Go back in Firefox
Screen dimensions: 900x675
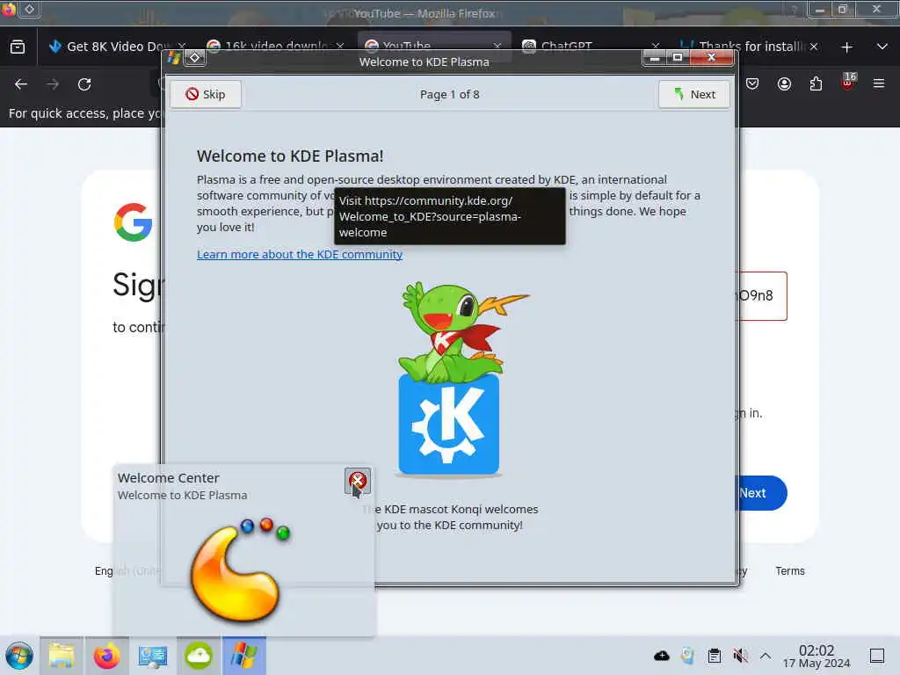pos(21,84)
